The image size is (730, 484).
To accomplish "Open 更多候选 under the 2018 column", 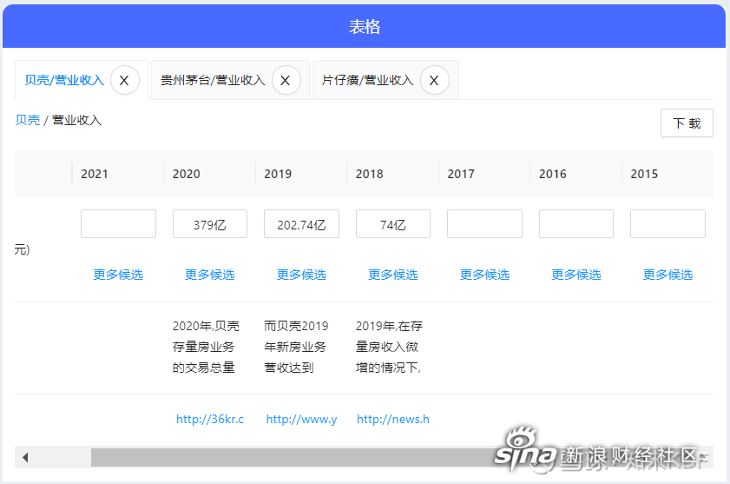I will click(x=393, y=275).
